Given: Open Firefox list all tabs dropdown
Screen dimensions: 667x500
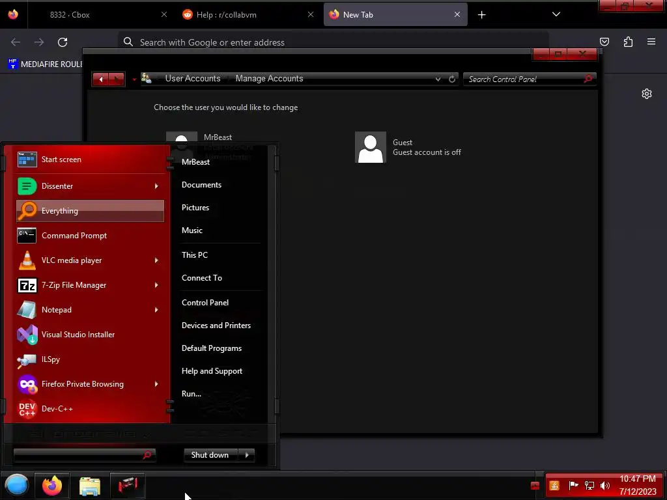Looking at the screenshot, I should pyautogui.click(x=556, y=14).
